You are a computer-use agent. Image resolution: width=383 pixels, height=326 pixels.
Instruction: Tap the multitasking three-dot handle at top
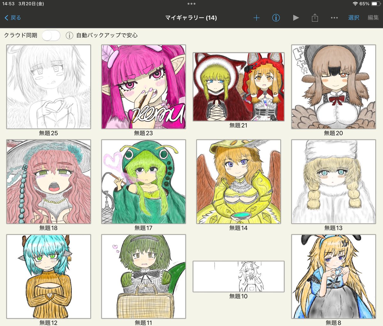click(x=191, y=4)
